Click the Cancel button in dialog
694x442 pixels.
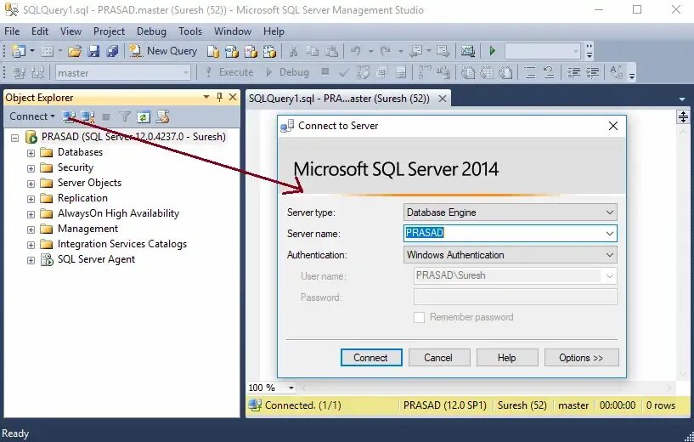click(439, 357)
